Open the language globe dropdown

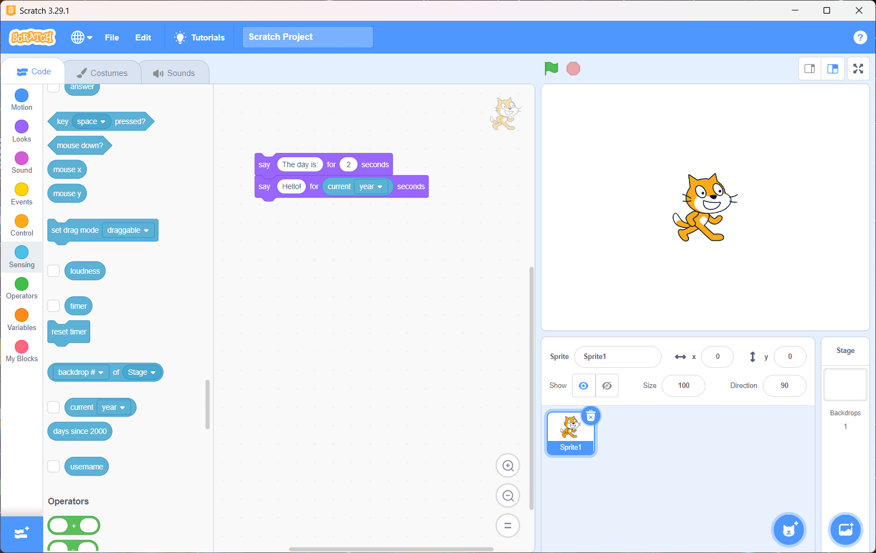pos(81,37)
